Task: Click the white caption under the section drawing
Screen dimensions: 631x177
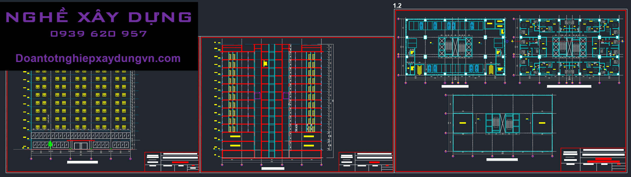Action: 273,169
